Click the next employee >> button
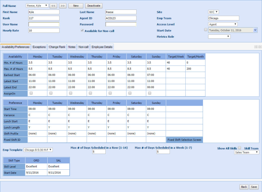Screen dimensions: 262x192 [x=63, y=6]
